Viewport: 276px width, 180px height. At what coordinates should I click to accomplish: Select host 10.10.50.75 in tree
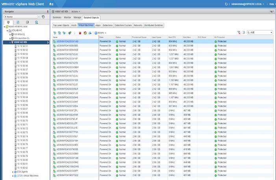pos(22,140)
